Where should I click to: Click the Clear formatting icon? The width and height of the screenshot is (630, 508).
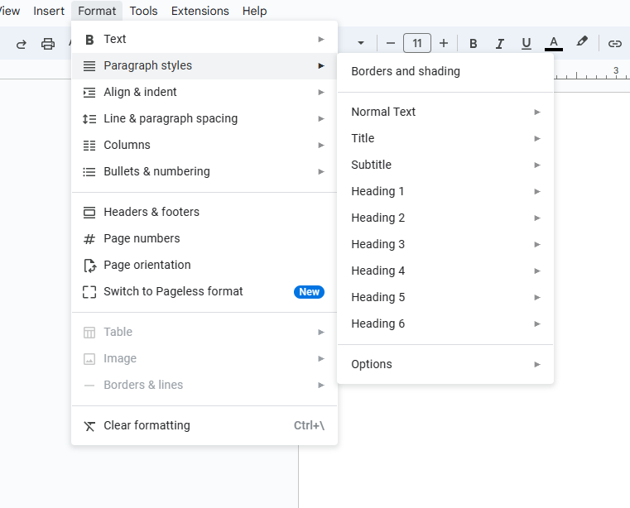click(89, 426)
